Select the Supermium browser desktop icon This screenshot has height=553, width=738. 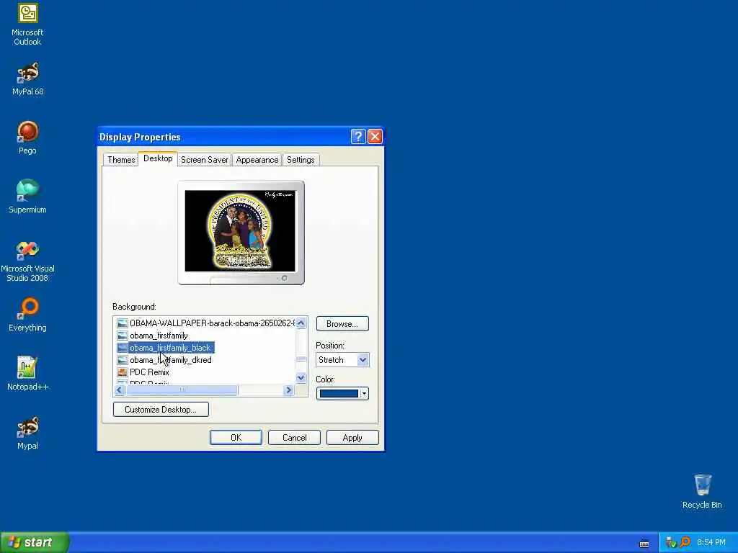click(27, 197)
